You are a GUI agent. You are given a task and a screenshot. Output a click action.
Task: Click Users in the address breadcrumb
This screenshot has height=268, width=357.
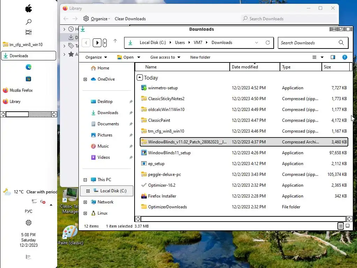click(180, 43)
